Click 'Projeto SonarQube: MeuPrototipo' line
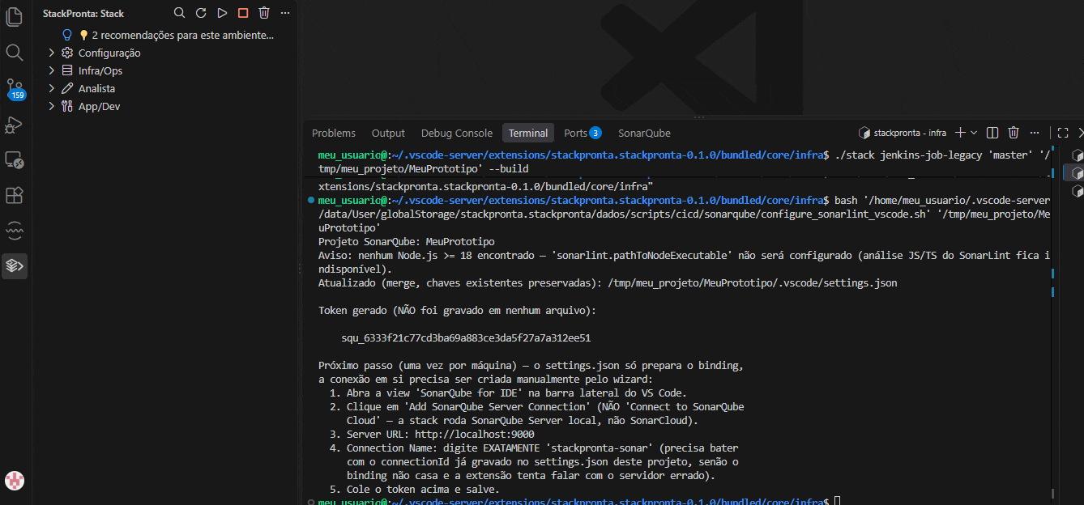Image resolution: width=1084 pixels, height=505 pixels. tap(407, 242)
